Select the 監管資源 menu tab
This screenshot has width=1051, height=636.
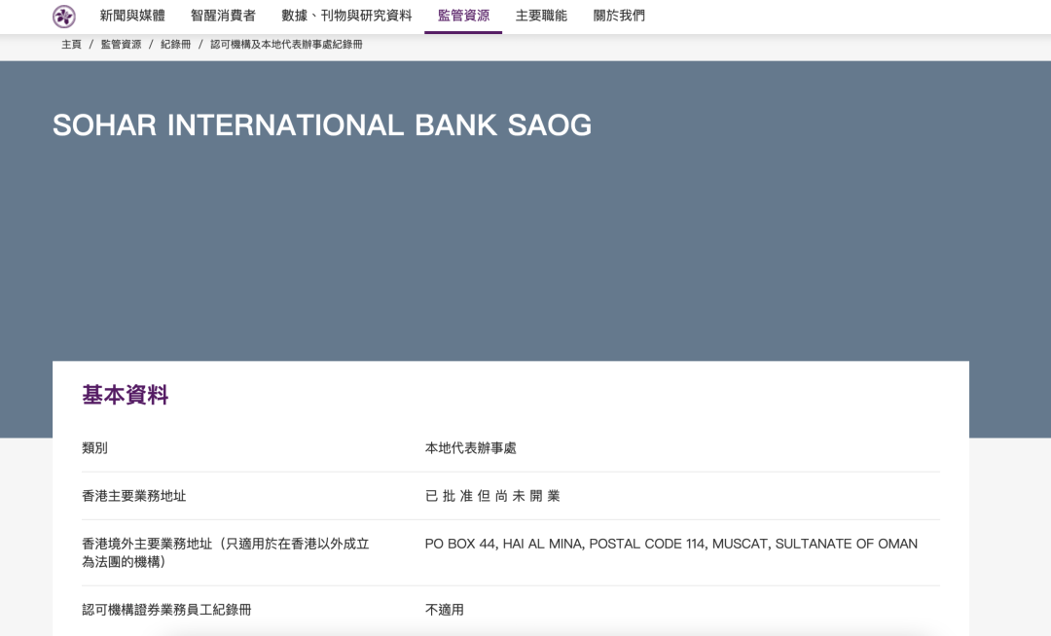coord(463,16)
